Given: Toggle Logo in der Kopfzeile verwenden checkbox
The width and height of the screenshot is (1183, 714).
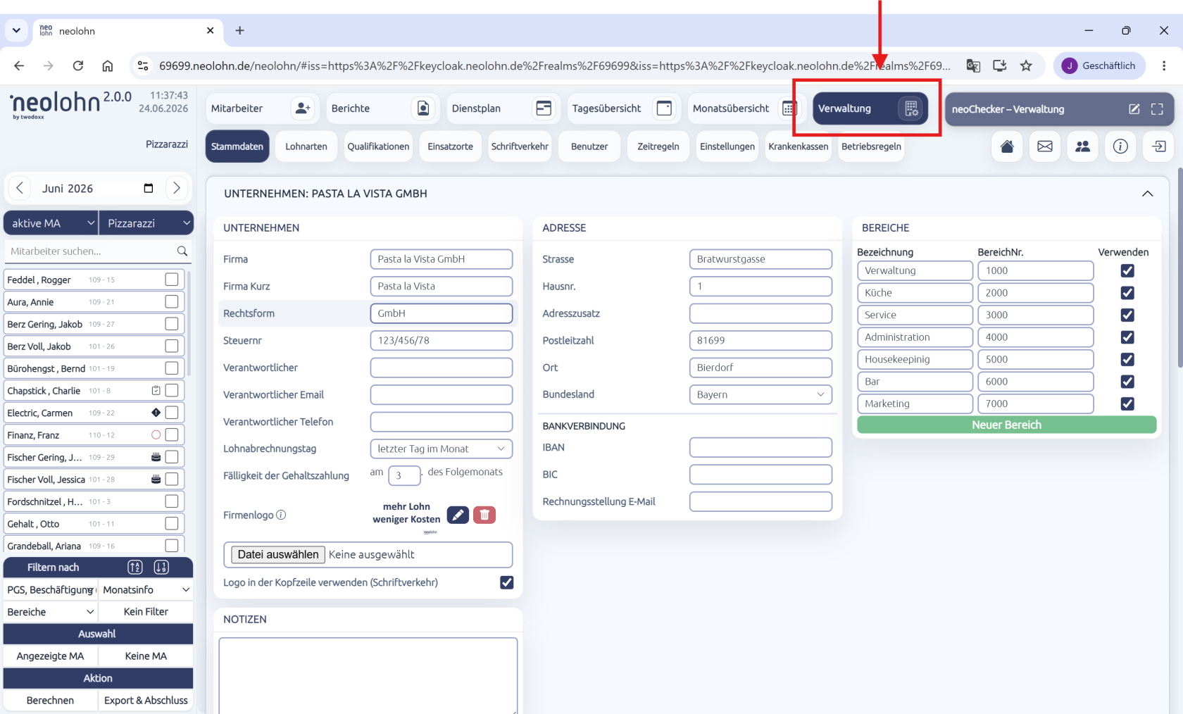Looking at the screenshot, I should (x=507, y=582).
